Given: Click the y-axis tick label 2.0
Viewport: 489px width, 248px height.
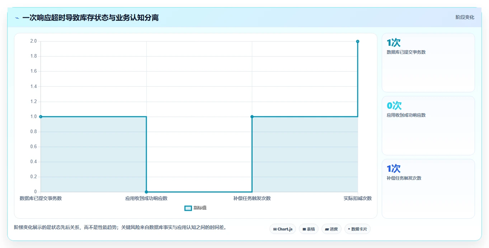Looking at the screenshot, I should [34, 41].
